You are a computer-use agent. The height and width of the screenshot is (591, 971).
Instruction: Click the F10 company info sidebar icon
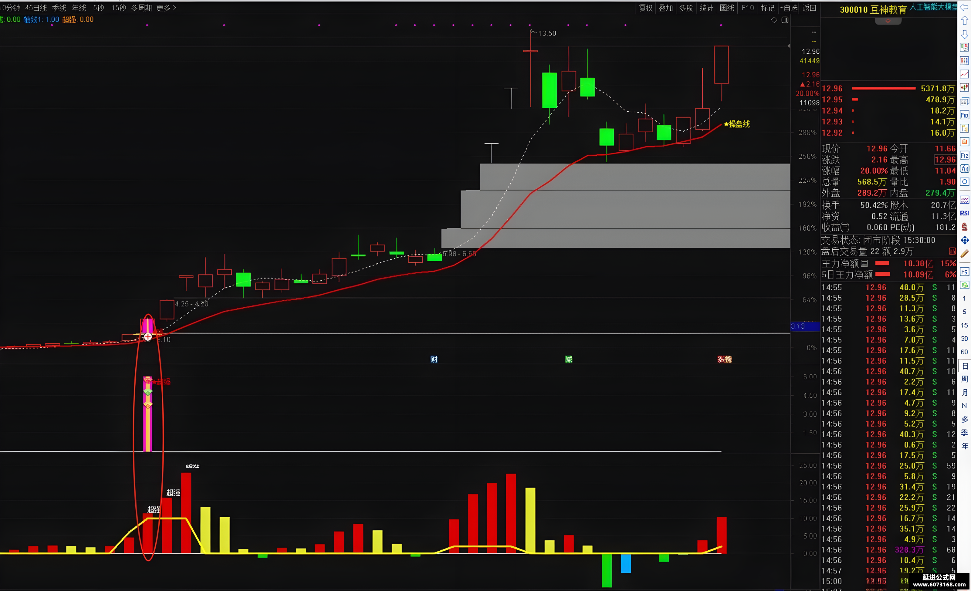[x=964, y=115]
